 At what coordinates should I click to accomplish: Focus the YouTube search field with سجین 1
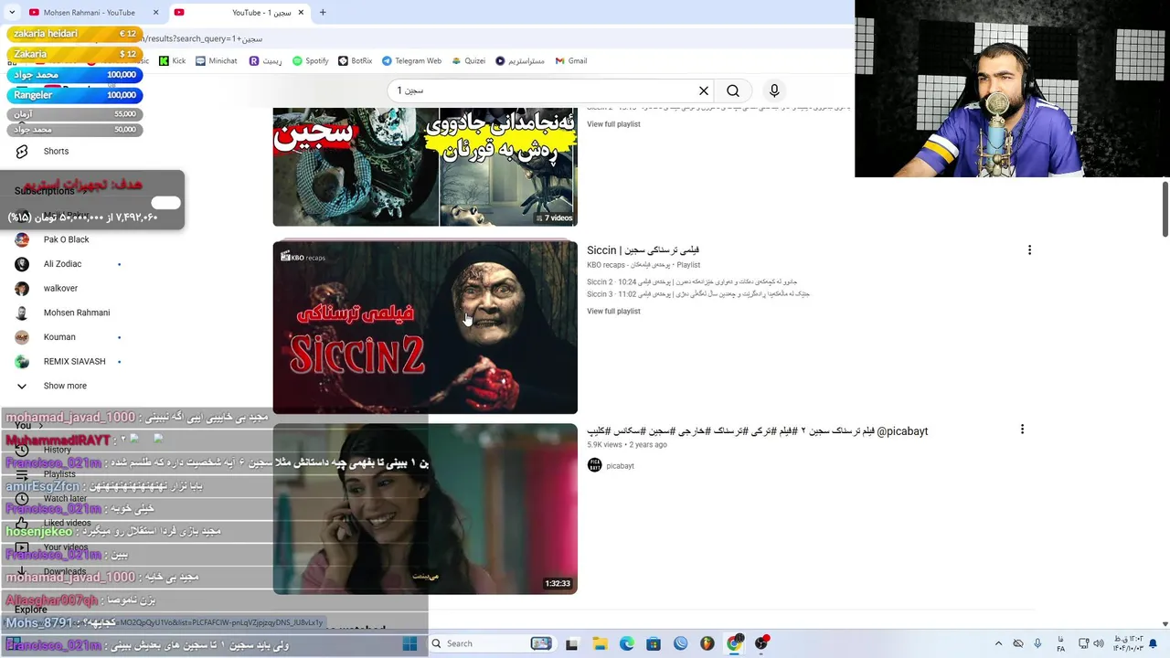point(543,90)
